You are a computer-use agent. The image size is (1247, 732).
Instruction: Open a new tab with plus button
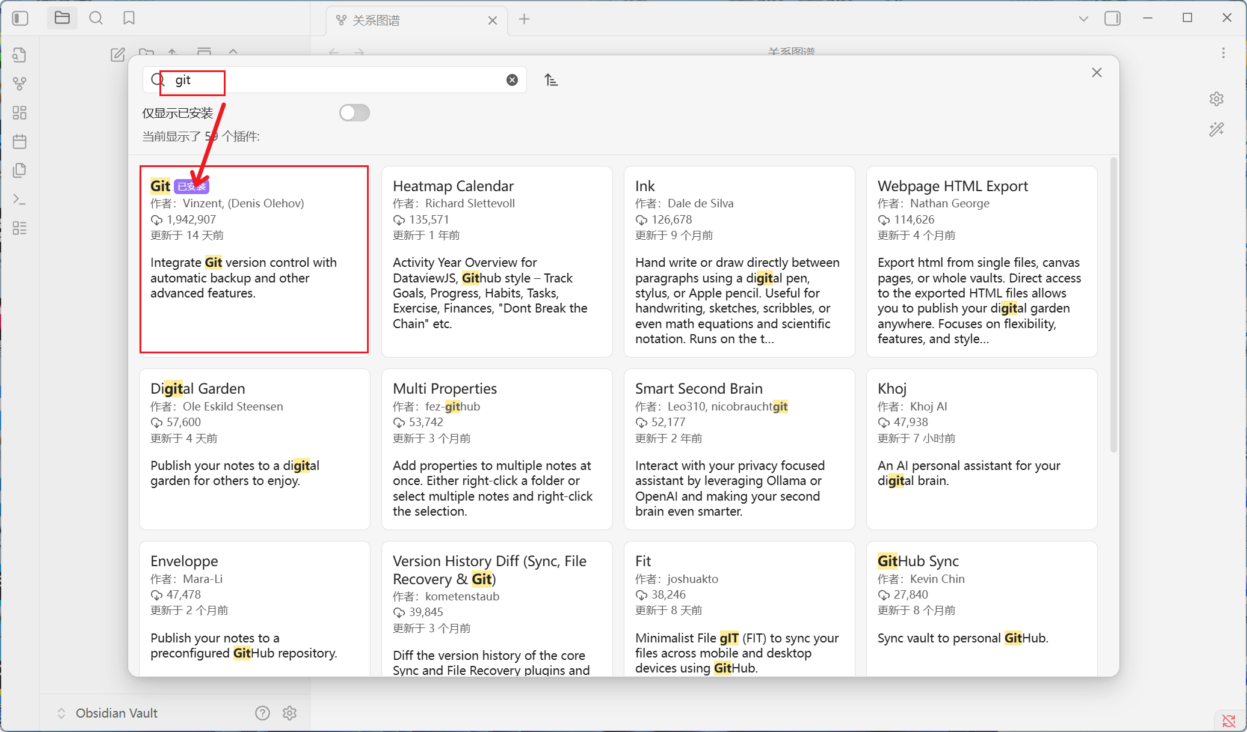point(524,19)
